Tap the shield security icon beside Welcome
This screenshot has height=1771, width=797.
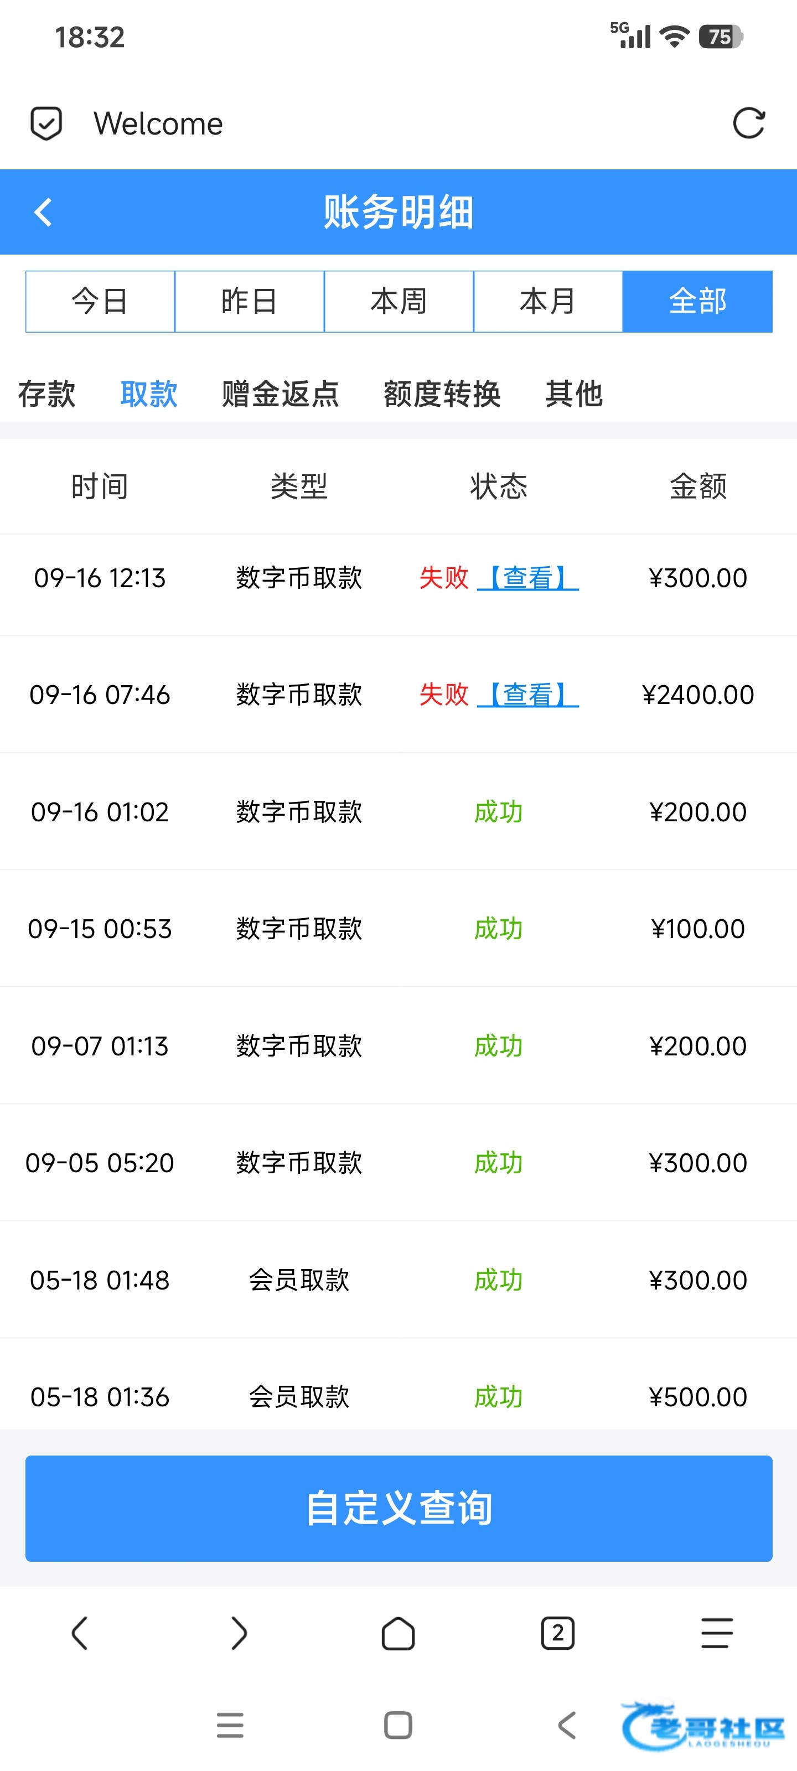46,124
